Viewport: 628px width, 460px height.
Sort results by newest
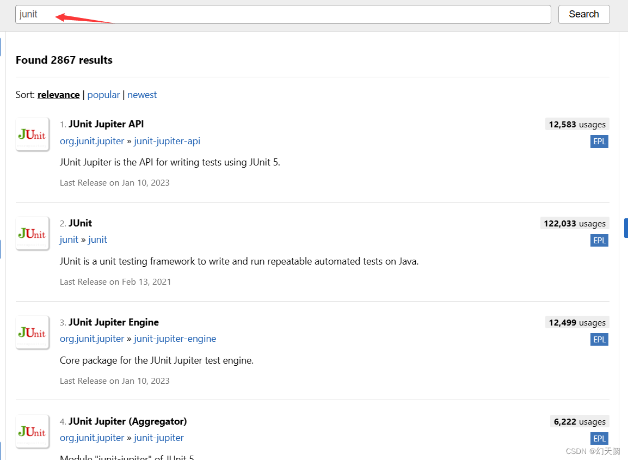[142, 95]
